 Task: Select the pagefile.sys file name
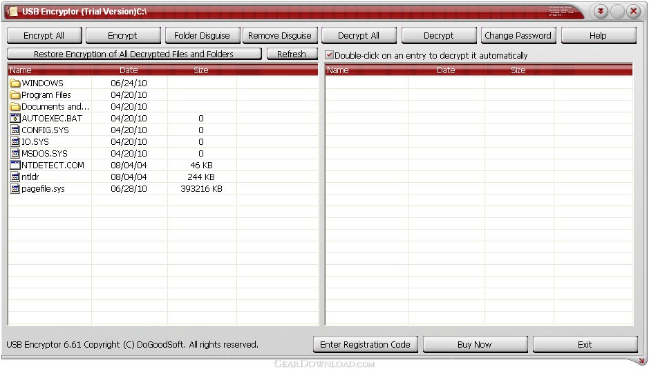click(44, 189)
